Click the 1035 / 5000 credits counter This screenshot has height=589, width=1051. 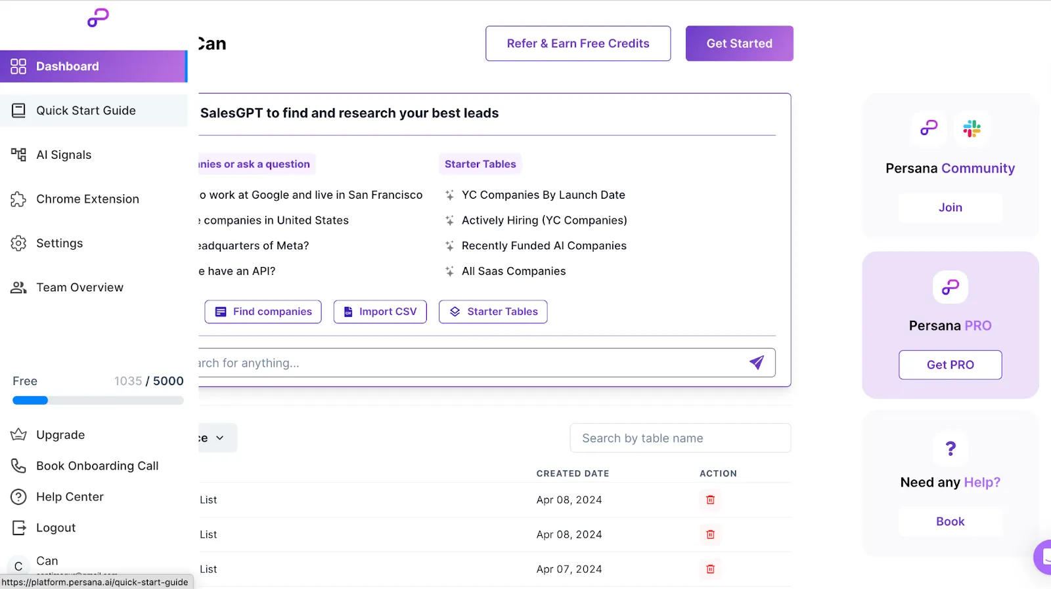[148, 381]
